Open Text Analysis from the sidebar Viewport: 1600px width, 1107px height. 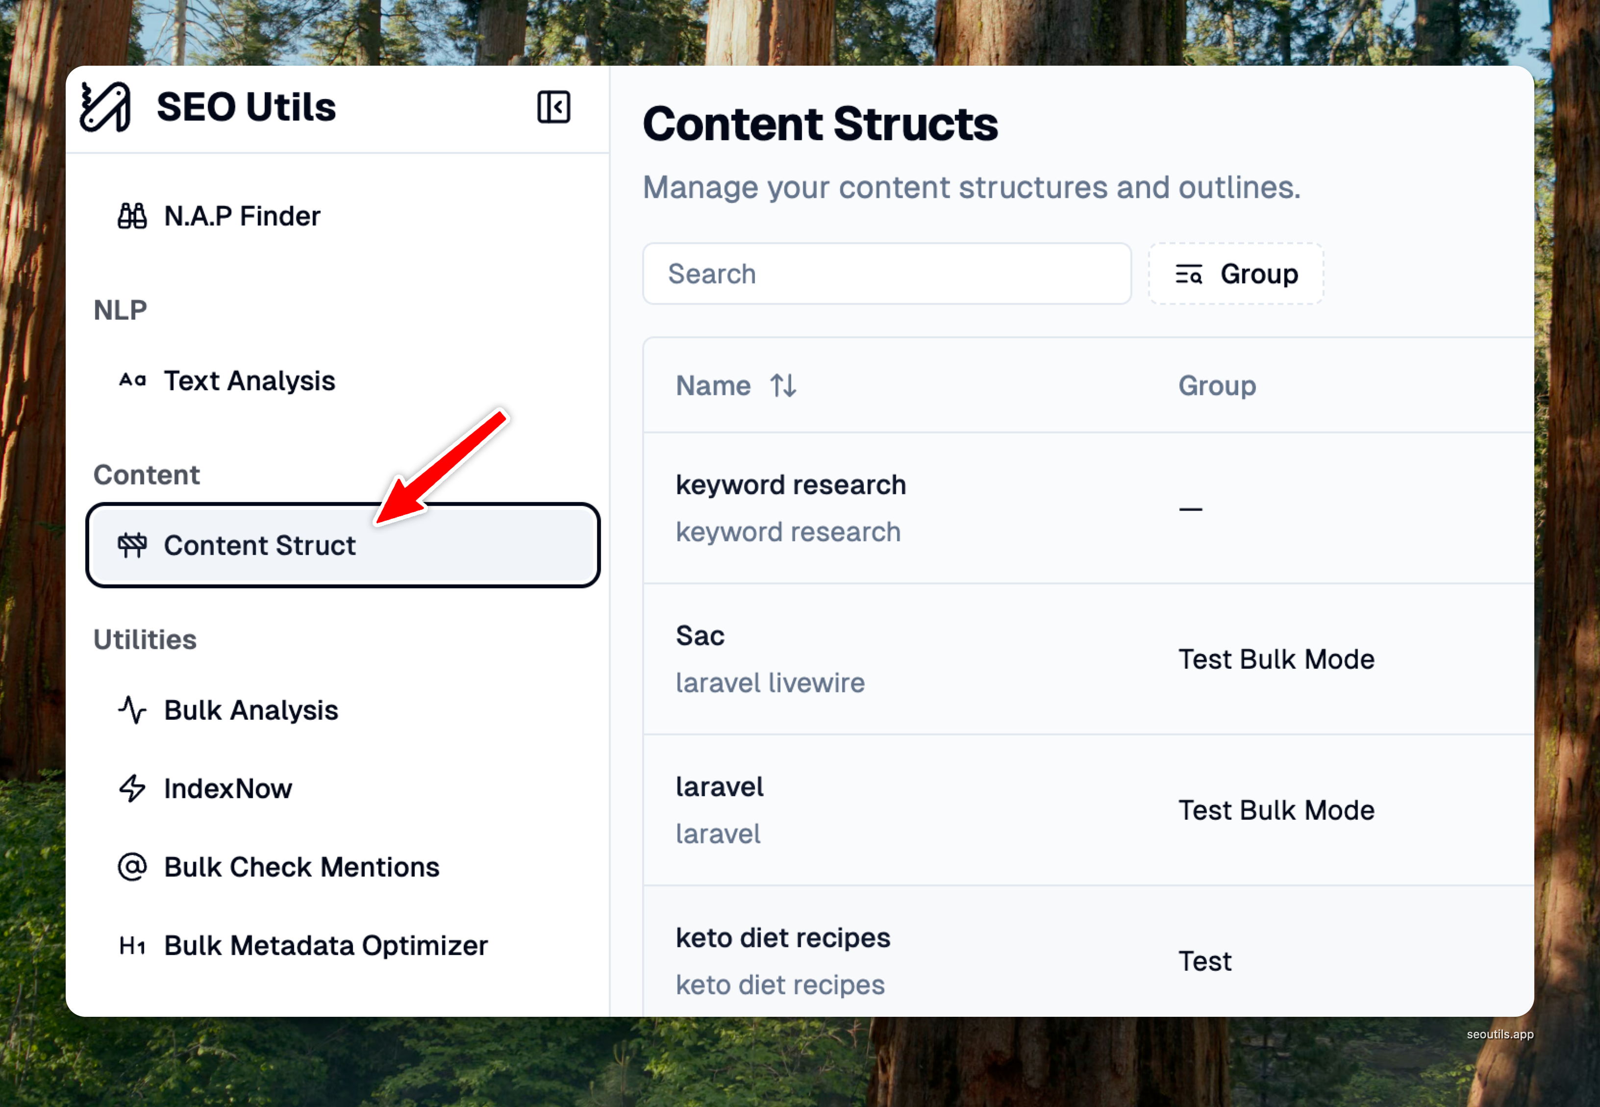[x=250, y=381]
